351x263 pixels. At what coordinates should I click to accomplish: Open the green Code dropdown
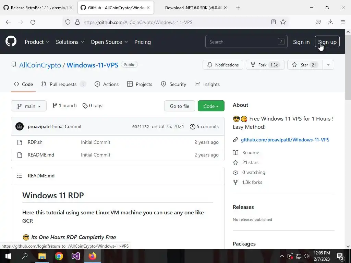(211, 106)
